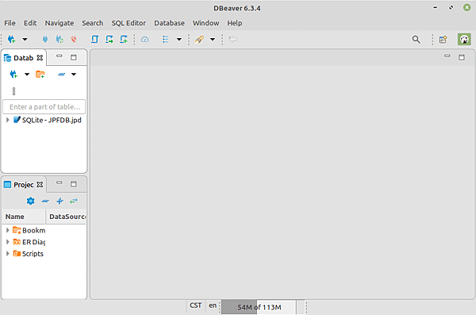Expand the Bookmarks folder
This screenshot has height=315, width=476.
pos(8,230)
